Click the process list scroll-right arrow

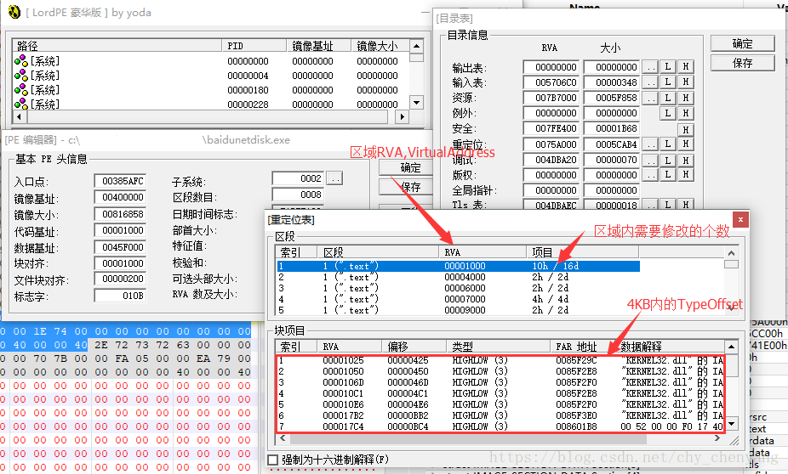click(401, 117)
